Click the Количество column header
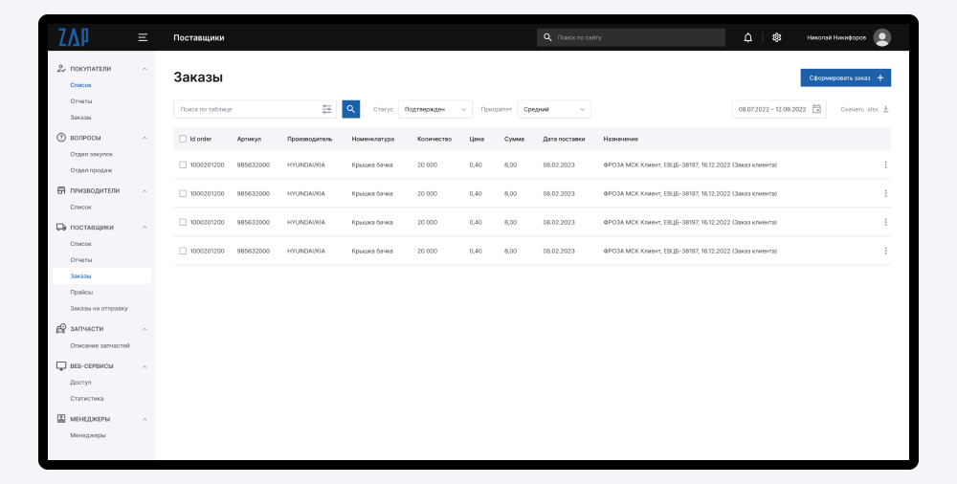 coord(434,139)
